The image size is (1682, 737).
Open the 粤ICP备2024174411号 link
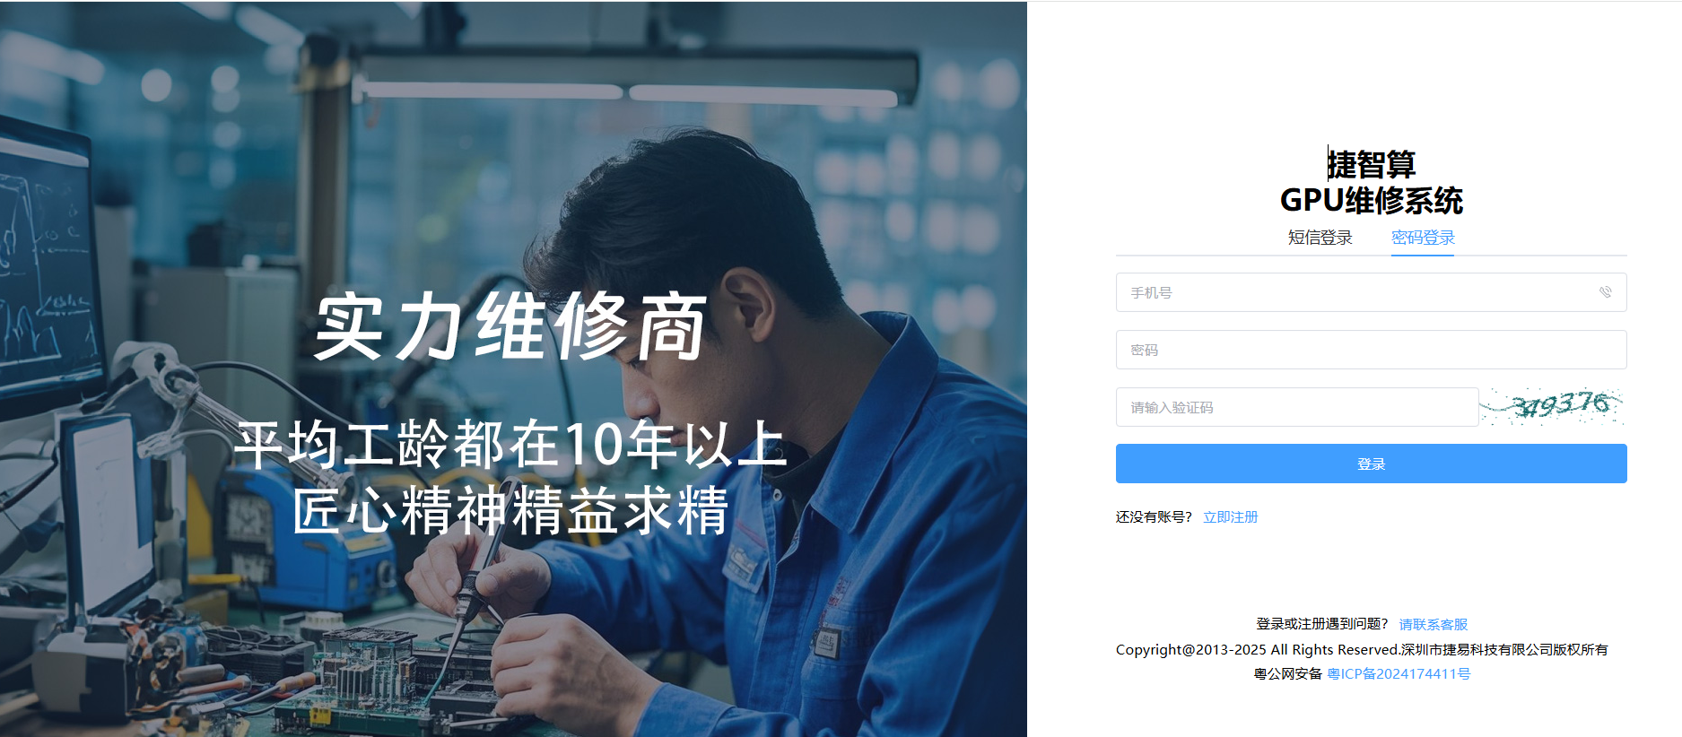(x=1399, y=674)
